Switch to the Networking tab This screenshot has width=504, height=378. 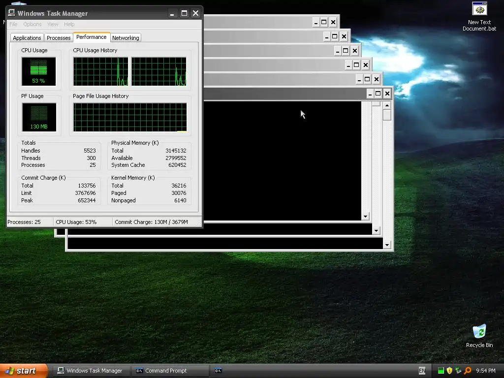click(126, 38)
